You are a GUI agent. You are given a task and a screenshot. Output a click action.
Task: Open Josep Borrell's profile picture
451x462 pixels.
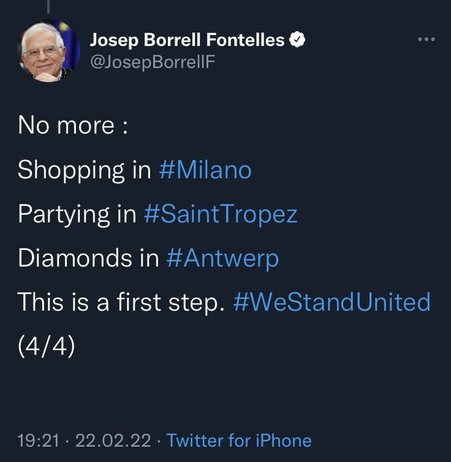[49, 50]
